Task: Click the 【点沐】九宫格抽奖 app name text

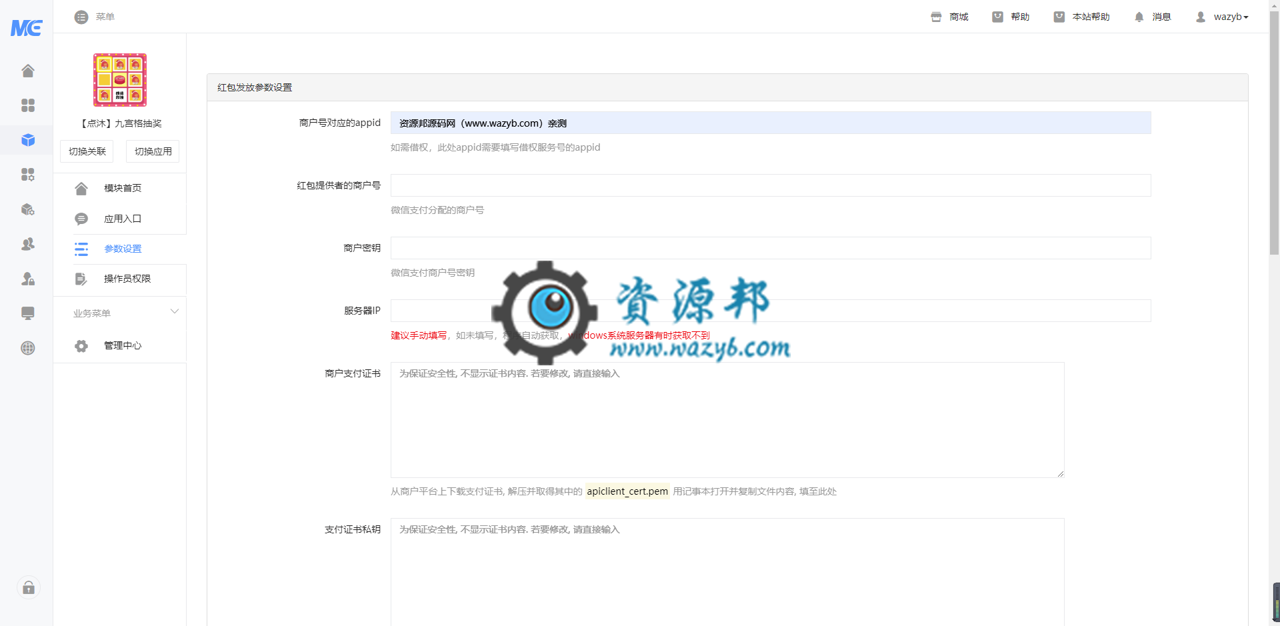Action: point(120,123)
